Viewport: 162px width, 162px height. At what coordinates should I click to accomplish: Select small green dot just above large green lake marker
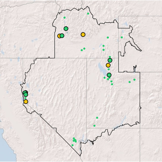pyautogui.click(x=110, y=57)
